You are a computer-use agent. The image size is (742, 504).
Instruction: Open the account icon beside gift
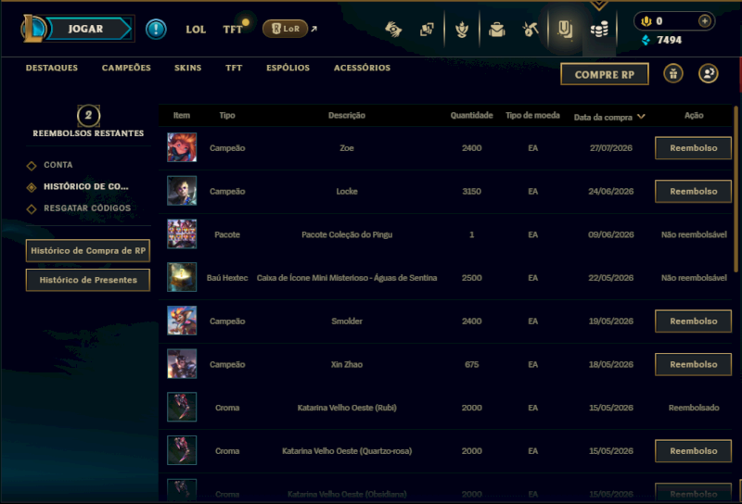pos(708,74)
